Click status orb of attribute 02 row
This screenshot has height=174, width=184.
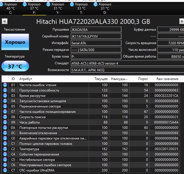tap(5, 90)
